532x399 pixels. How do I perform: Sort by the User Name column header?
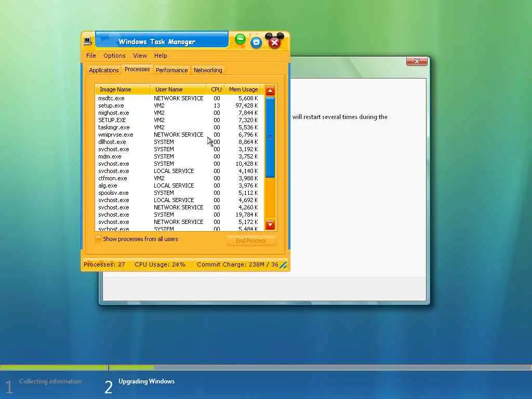coord(178,89)
